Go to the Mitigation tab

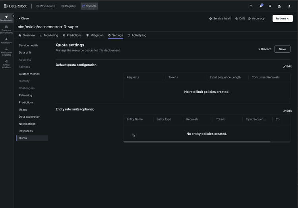(x=95, y=35)
